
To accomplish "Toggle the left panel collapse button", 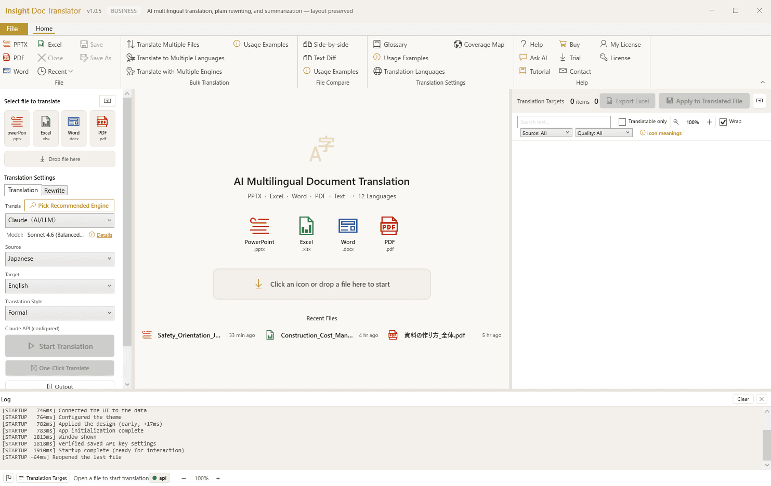I will (107, 101).
